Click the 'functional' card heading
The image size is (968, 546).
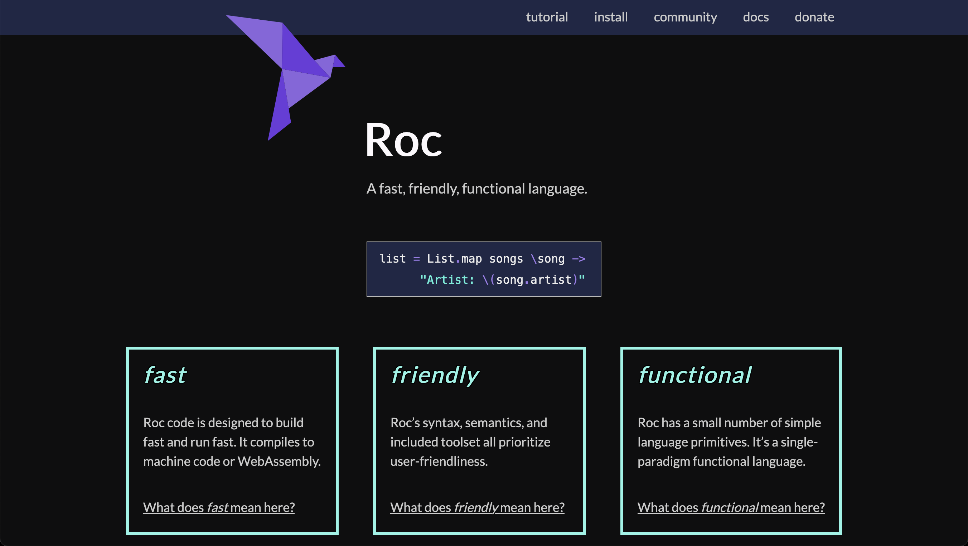tap(695, 375)
